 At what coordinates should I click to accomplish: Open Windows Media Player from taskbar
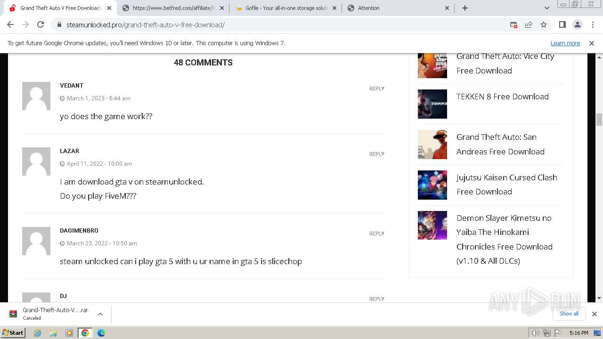click(69, 333)
